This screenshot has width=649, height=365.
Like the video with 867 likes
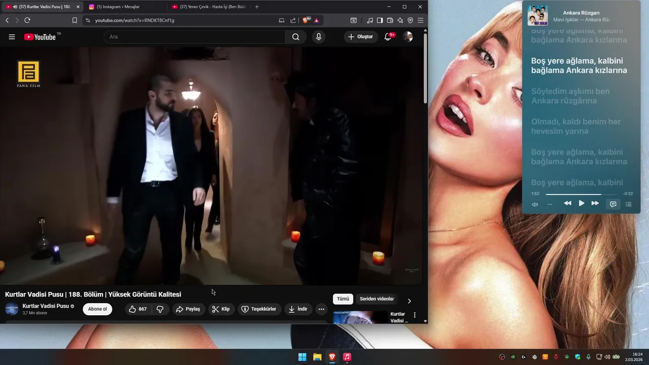click(137, 309)
